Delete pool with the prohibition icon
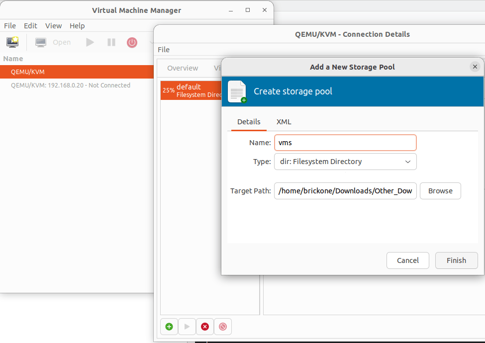 [x=222, y=327]
